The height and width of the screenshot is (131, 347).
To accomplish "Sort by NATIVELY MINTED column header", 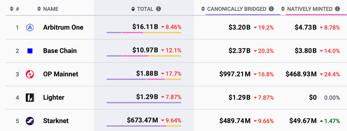I will coord(309,9).
